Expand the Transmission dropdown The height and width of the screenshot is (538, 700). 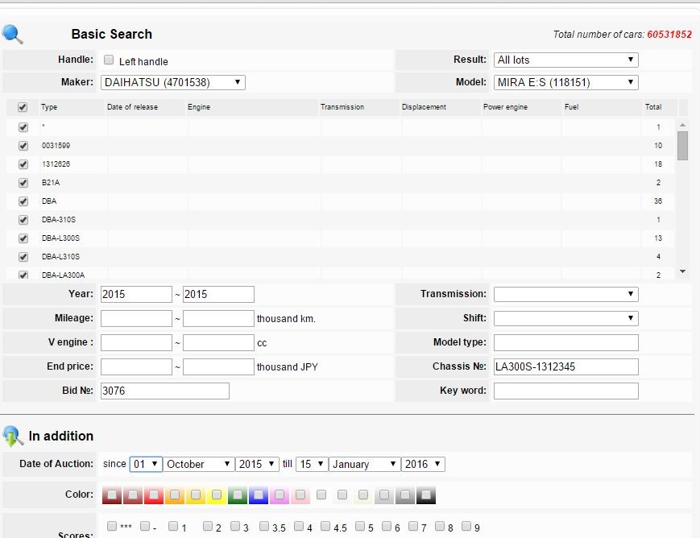(x=565, y=294)
